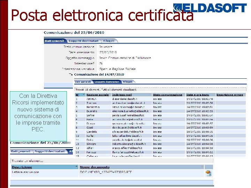Click the email silvia.candelu@eldesoft.it
251x188 pixels.
(x=128, y=132)
